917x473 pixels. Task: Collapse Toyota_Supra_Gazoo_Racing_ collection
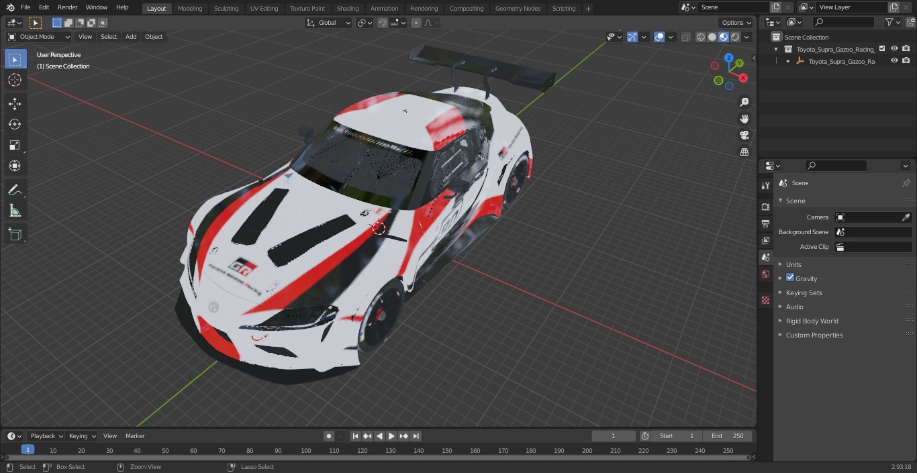776,49
